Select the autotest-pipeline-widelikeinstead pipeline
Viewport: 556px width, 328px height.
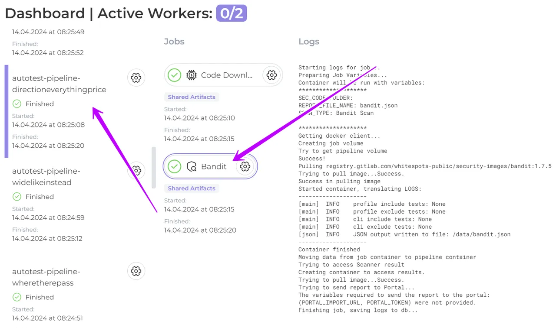click(x=46, y=177)
